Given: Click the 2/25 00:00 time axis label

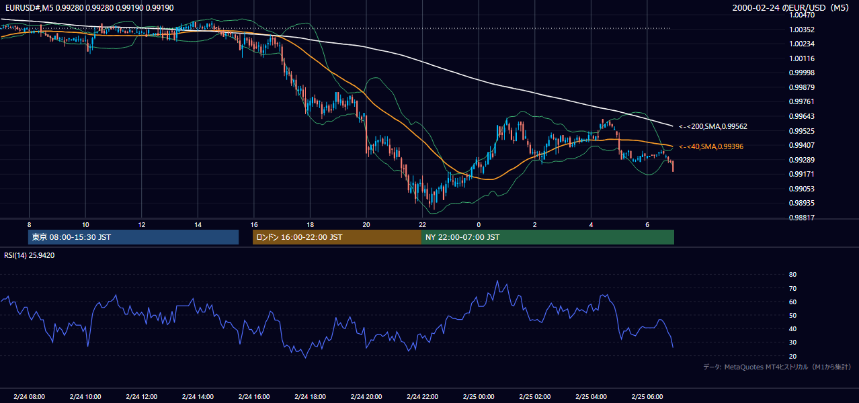Looking at the screenshot, I should tap(479, 396).
